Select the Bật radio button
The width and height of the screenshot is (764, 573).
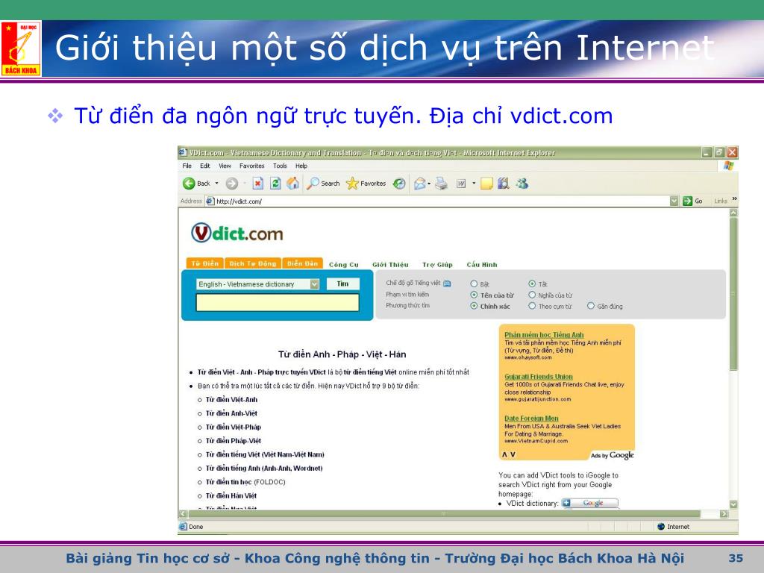pyautogui.click(x=474, y=284)
